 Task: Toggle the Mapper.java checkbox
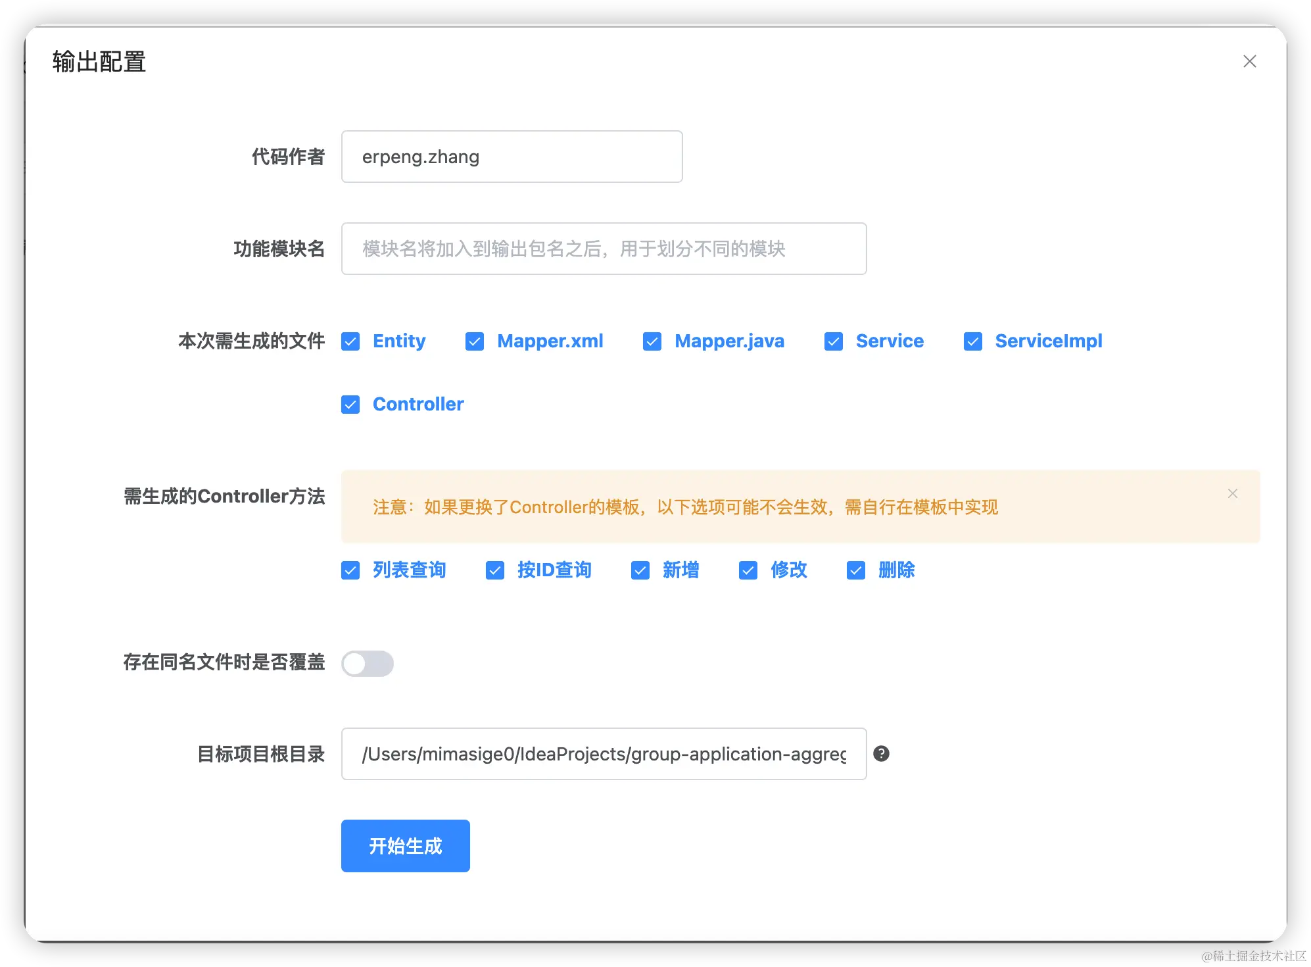(x=652, y=341)
